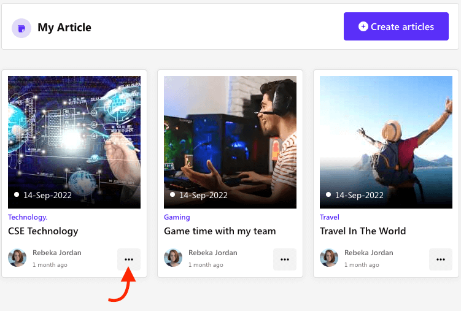Click Rebeka Jordan avatar on CSE Technology card
Viewport: 461px width, 311px height.
click(17, 258)
